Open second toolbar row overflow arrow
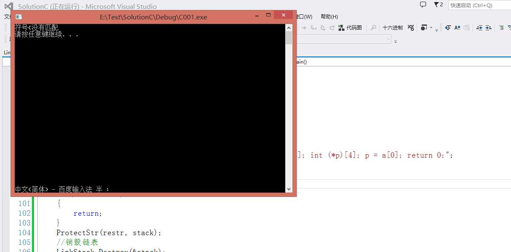The height and width of the screenshot is (252, 511). 396,41
